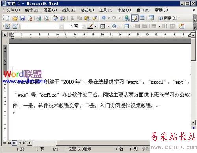Switch to Reading Layout view button
Screen dimensions: 197x153
pos(25,143)
